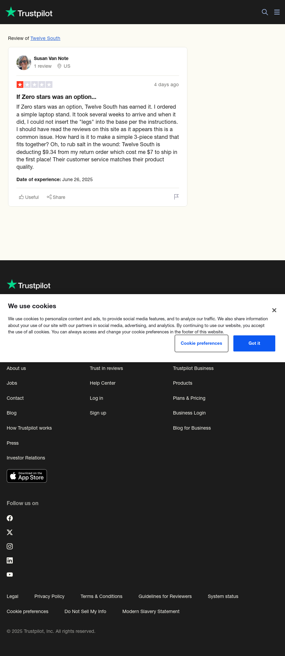This screenshot has height=656, width=285.
Task: Open the 'If Zero stars was an option...' review title
Action: [x=56, y=97]
